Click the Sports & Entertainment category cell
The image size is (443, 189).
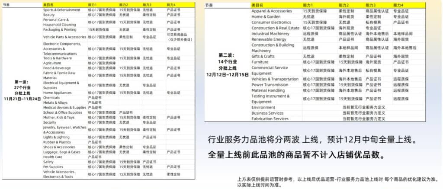[61, 10]
